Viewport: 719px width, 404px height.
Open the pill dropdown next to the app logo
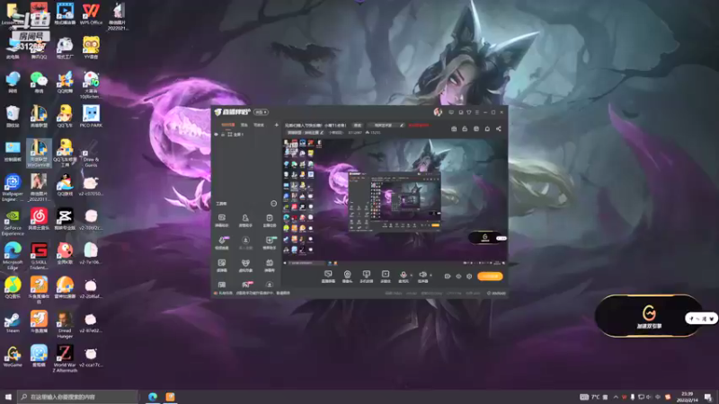coord(261,112)
